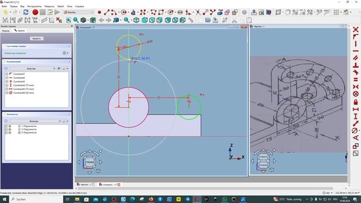Open elements Фильтры dropdown
361x203 pixels.
35,121
